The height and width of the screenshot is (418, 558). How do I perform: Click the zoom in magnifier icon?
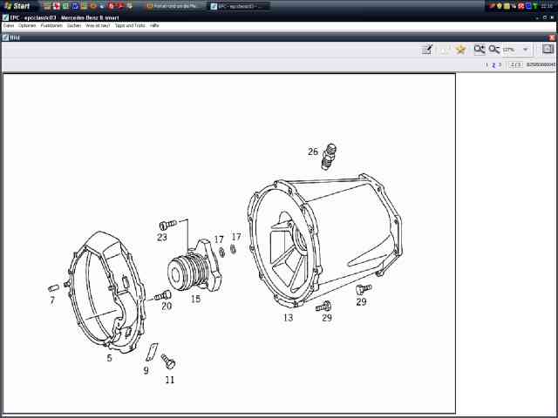480,50
